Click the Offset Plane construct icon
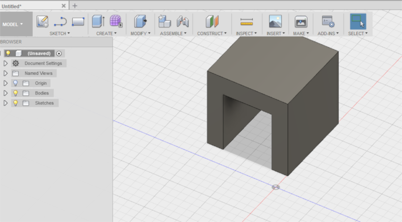This screenshot has height=222, width=402. [212, 21]
